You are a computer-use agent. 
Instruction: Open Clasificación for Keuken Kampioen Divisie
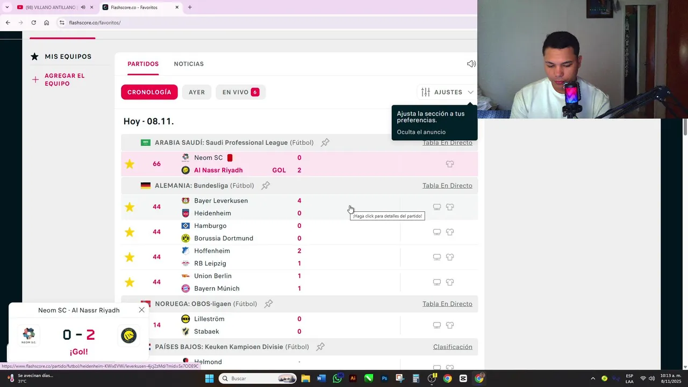[x=453, y=347]
